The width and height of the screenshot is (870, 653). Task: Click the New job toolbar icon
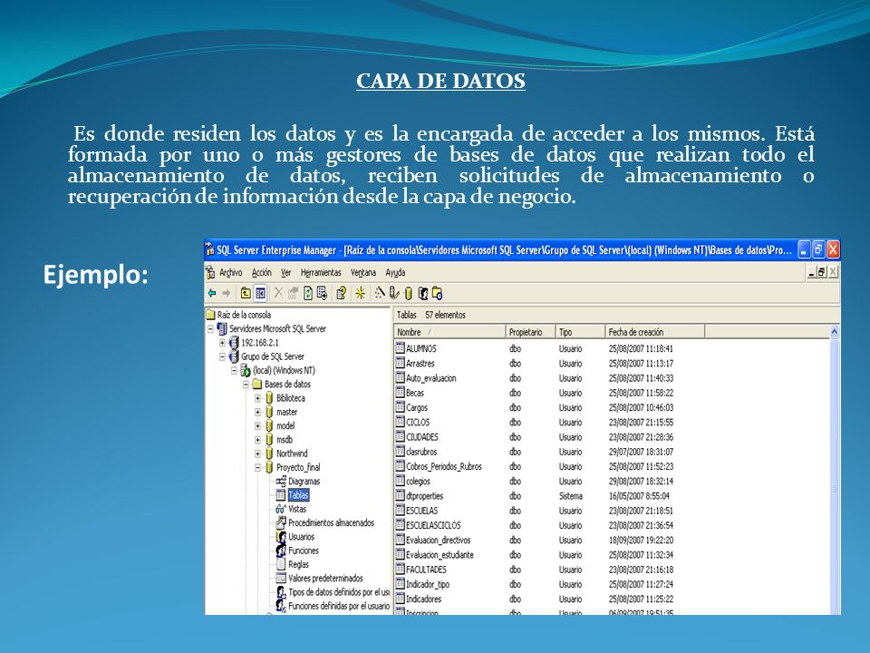437,293
